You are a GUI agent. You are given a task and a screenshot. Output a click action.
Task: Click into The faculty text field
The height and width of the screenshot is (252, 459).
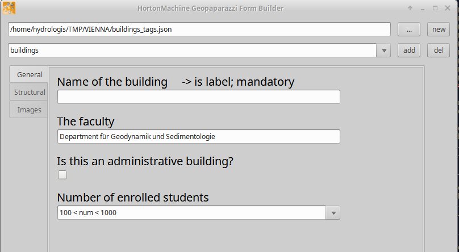pos(199,137)
